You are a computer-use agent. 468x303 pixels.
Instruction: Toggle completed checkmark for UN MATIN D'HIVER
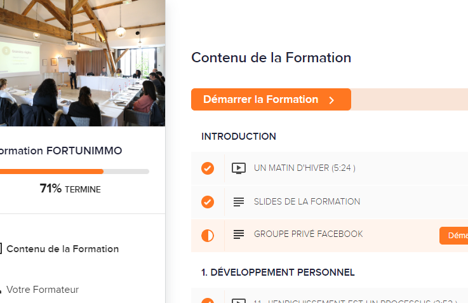(x=208, y=168)
